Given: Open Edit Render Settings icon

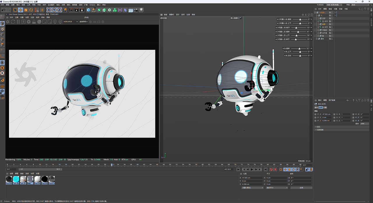Looking at the screenshot, I should 82,10.
